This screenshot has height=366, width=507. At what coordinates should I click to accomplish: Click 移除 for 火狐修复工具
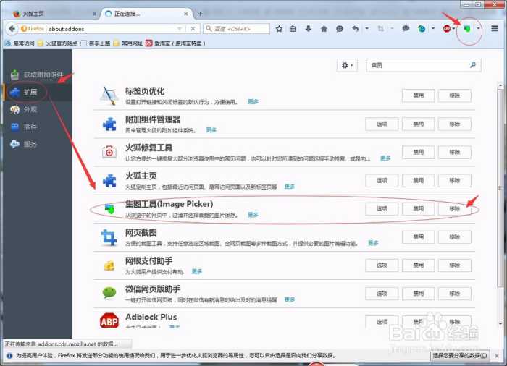455,152
